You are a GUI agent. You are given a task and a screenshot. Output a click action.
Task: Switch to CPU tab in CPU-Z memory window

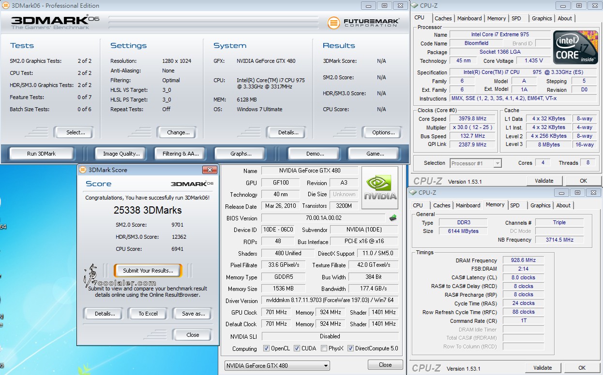[x=418, y=205]
